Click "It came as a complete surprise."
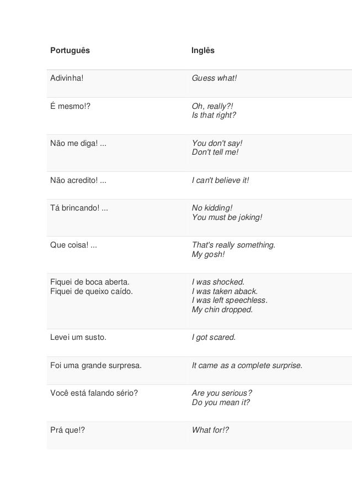Screen dimensions: 352x499 click(x=247, y=365)
